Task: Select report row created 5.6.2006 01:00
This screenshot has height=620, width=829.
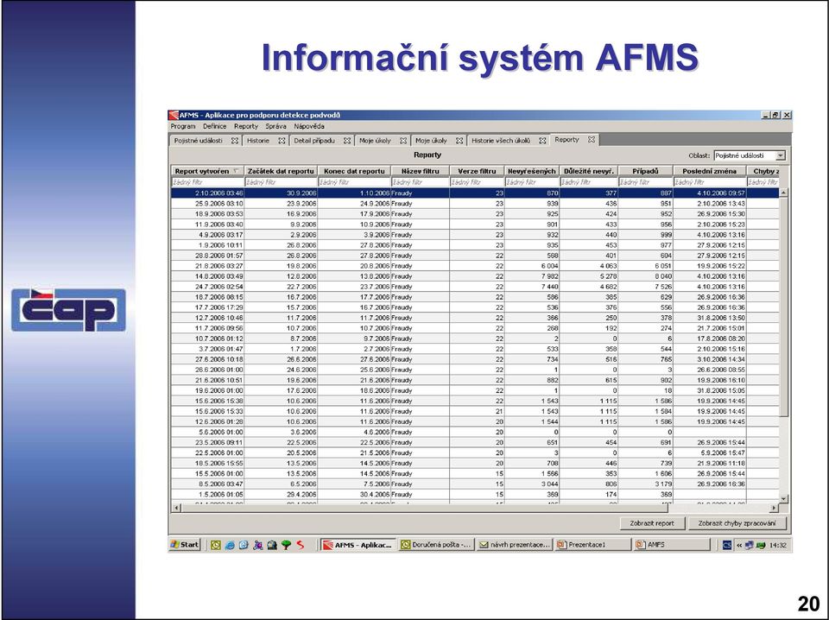Action: (475, 433)
